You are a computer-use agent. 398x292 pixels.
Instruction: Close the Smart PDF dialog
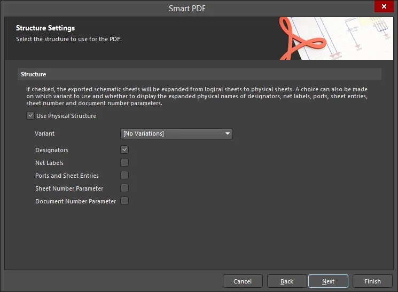pos(383,8)
